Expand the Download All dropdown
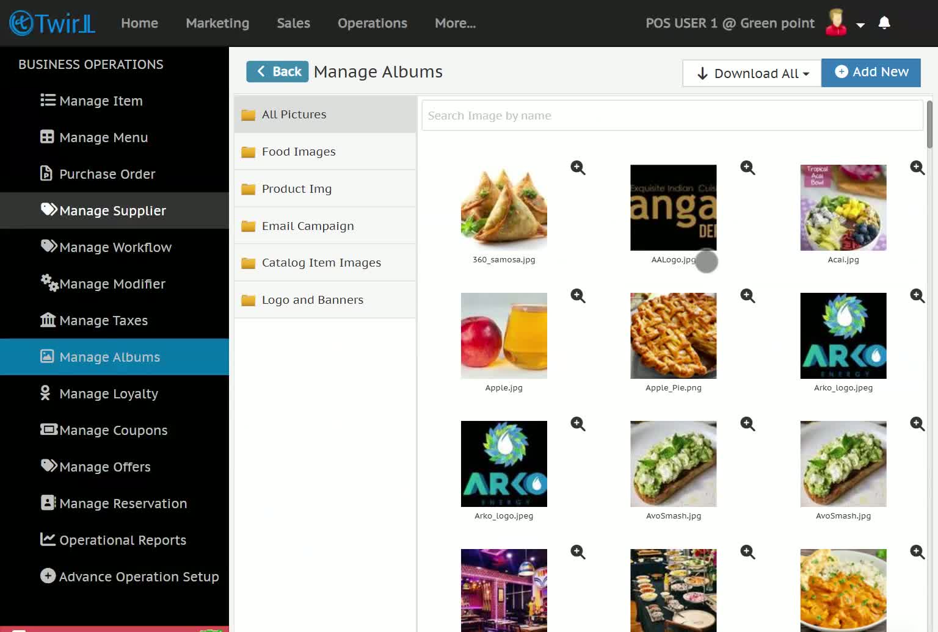 pyautogui.click(x=752, y=73)
